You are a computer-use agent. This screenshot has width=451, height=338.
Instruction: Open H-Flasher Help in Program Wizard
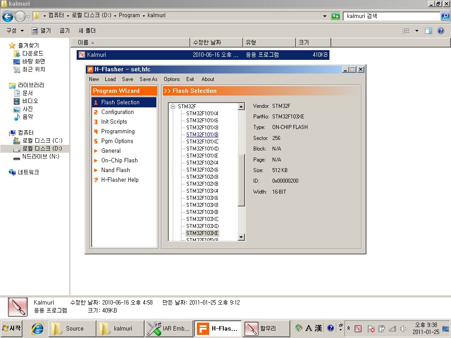point(120,180)
